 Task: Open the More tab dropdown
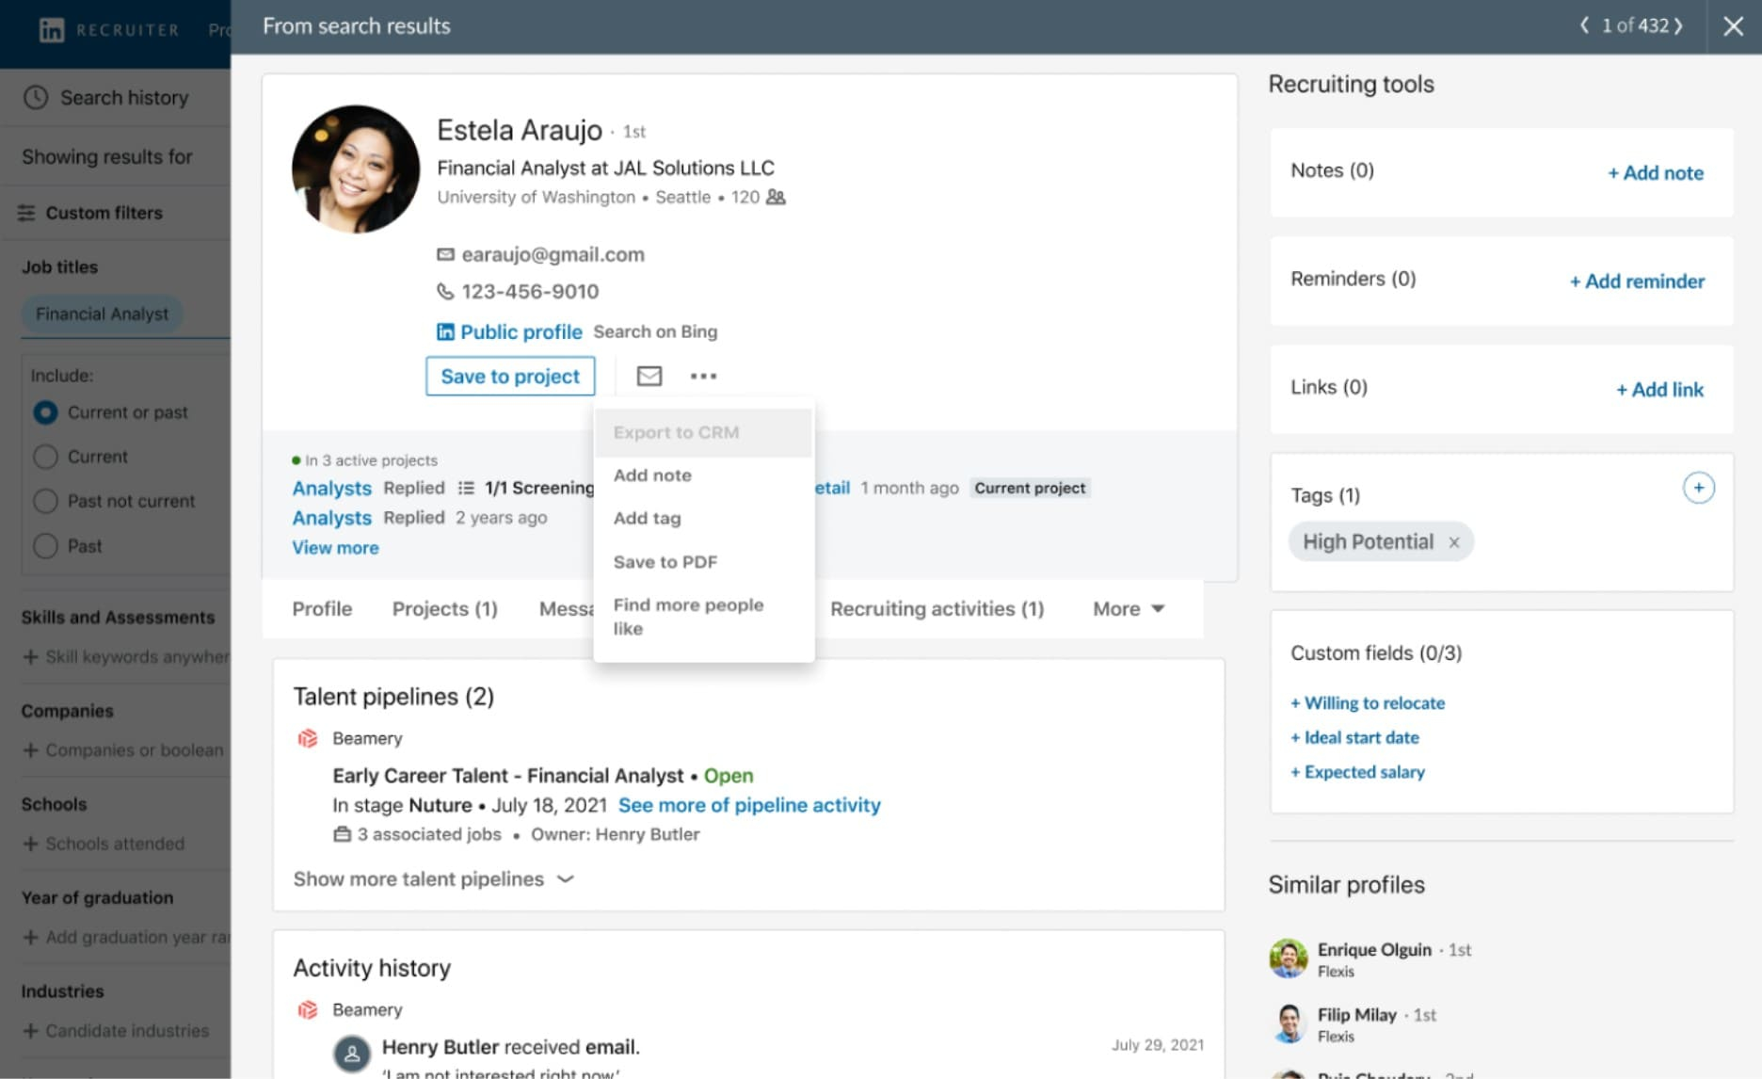[x=1127, y=608]
